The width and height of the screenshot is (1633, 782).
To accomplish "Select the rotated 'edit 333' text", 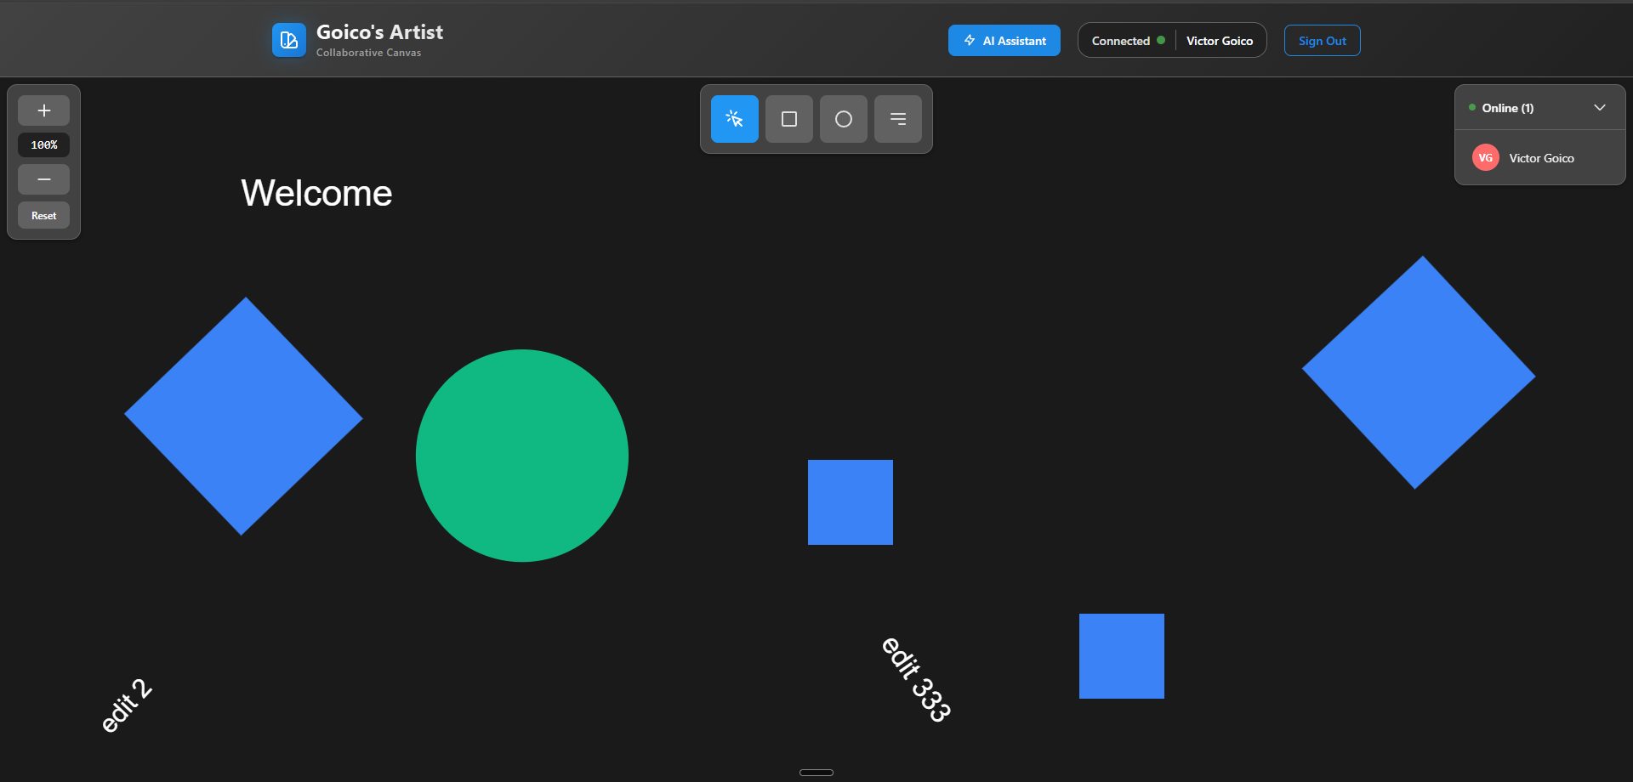I will pos(916,679).
